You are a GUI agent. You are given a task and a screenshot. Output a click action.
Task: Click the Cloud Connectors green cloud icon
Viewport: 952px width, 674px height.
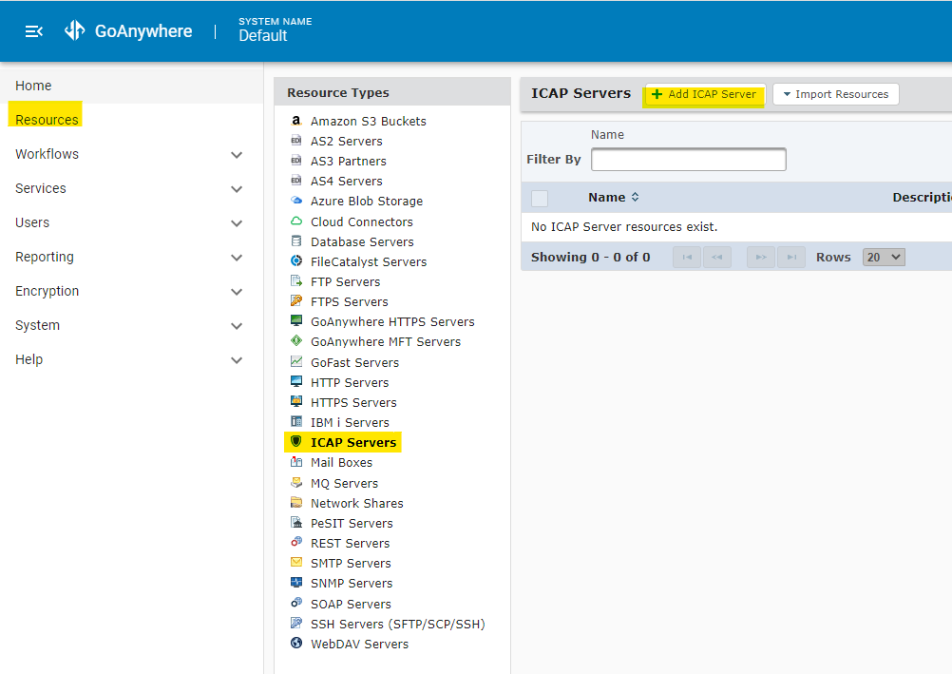[296, 221]
